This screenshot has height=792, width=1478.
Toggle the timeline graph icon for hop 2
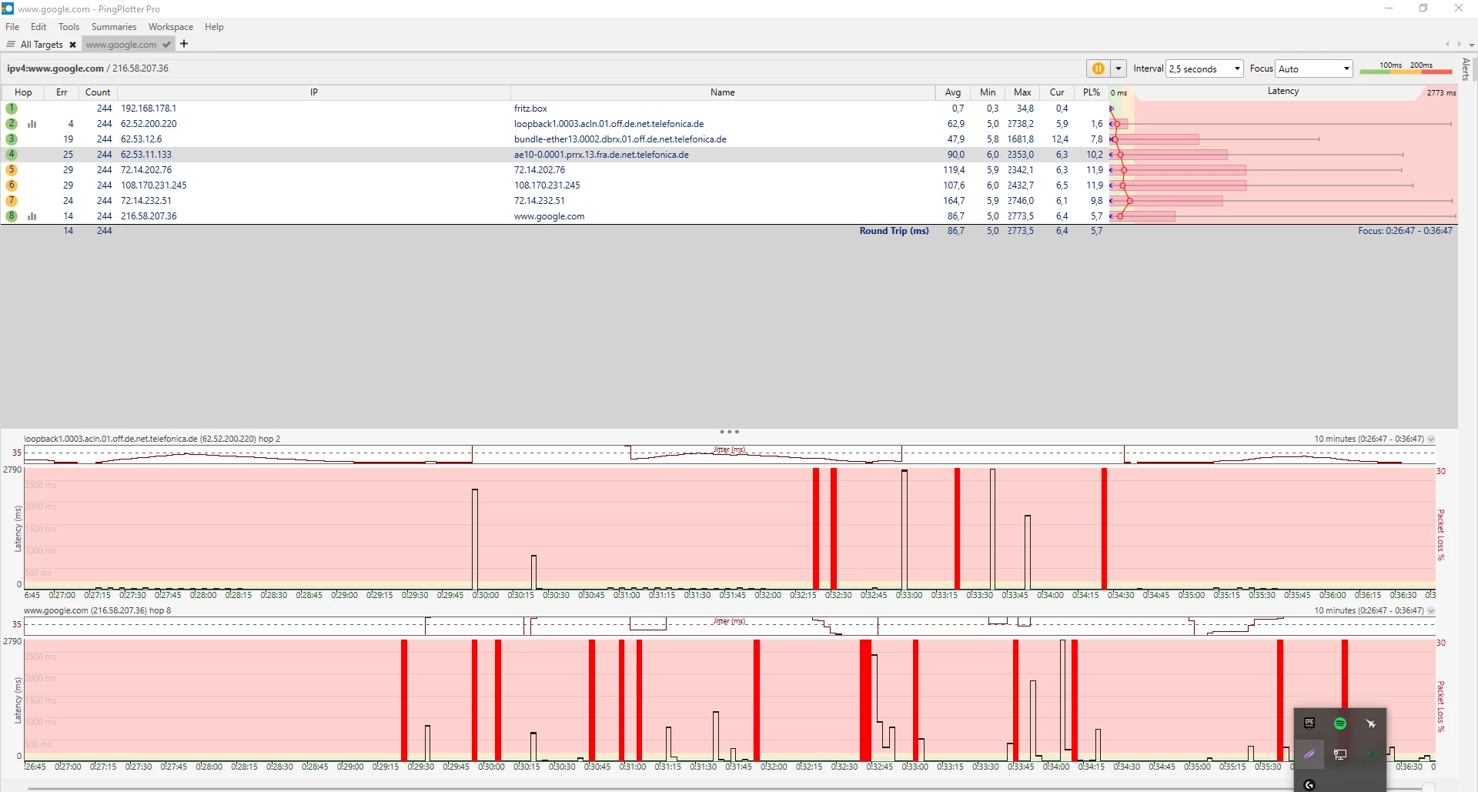[x=32, y=124]
